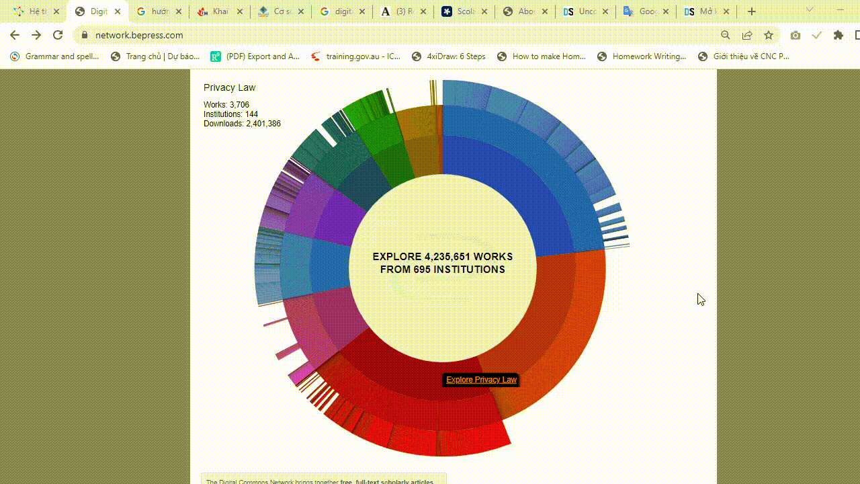Viewport: 860px width, 484px height.
Task: Open 'Giới thiệu về CNC P...' bookmark
Action: click(x=744, y=56)
